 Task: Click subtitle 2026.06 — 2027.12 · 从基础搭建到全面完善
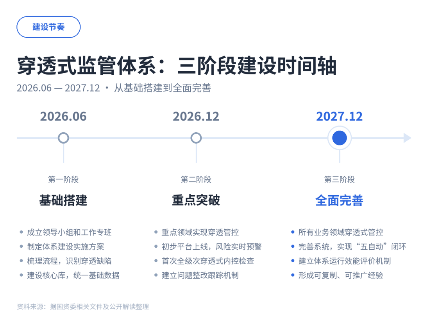114,88
